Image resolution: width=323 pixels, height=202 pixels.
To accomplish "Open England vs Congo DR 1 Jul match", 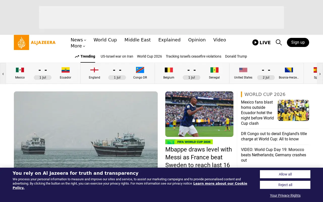I will [117, 73].
